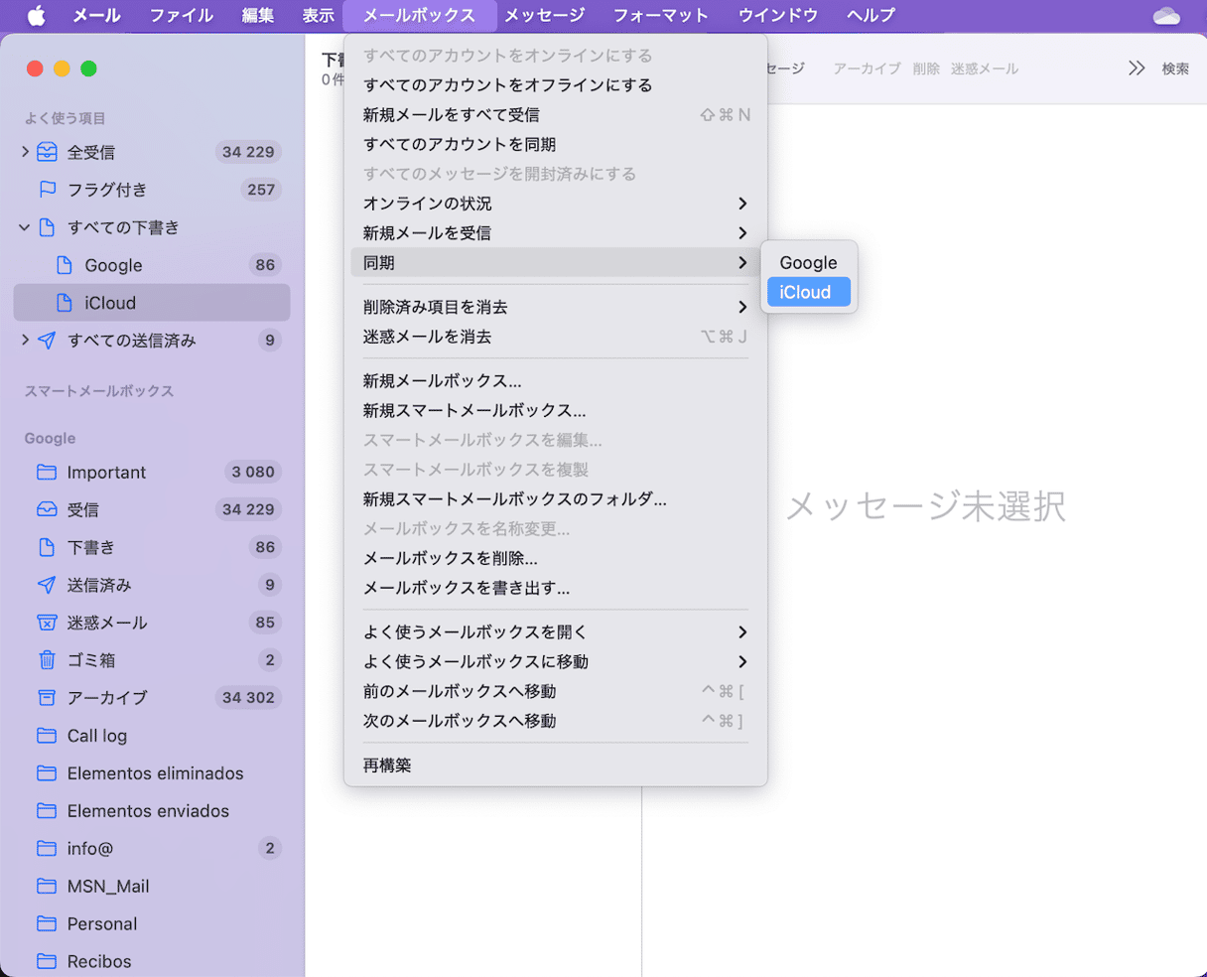Choose 新規メールボックス...
The image size is (1207, 977).
556,380
